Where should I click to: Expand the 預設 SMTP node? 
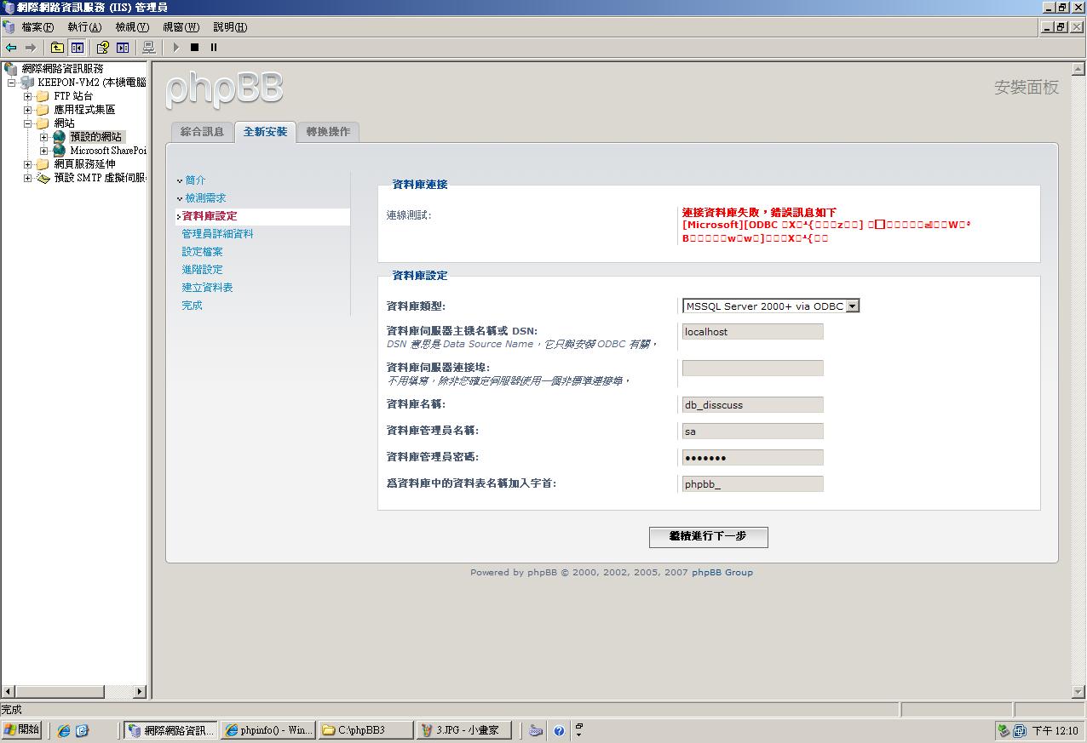tap(28, 178)
